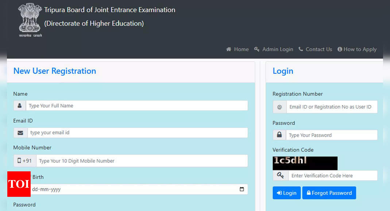
Task: Open the Admin Login nav link
Action: click(x=274, y=49)
